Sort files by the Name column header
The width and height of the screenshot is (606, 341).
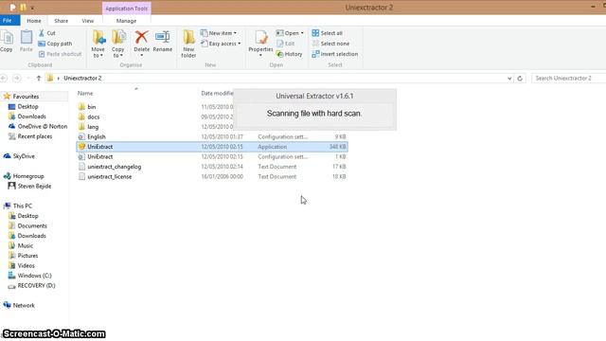point(85,93)
